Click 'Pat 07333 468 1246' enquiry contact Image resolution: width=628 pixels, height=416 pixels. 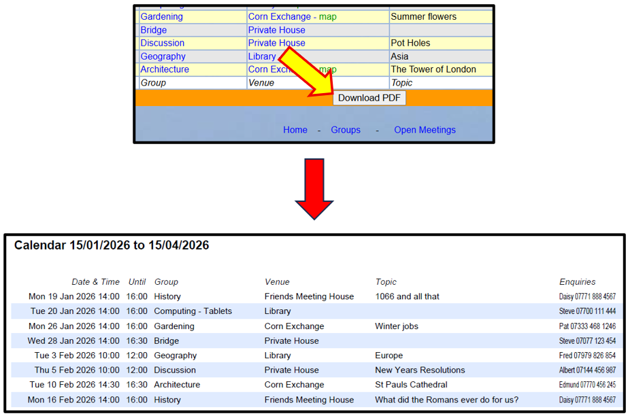coord(587,326)
